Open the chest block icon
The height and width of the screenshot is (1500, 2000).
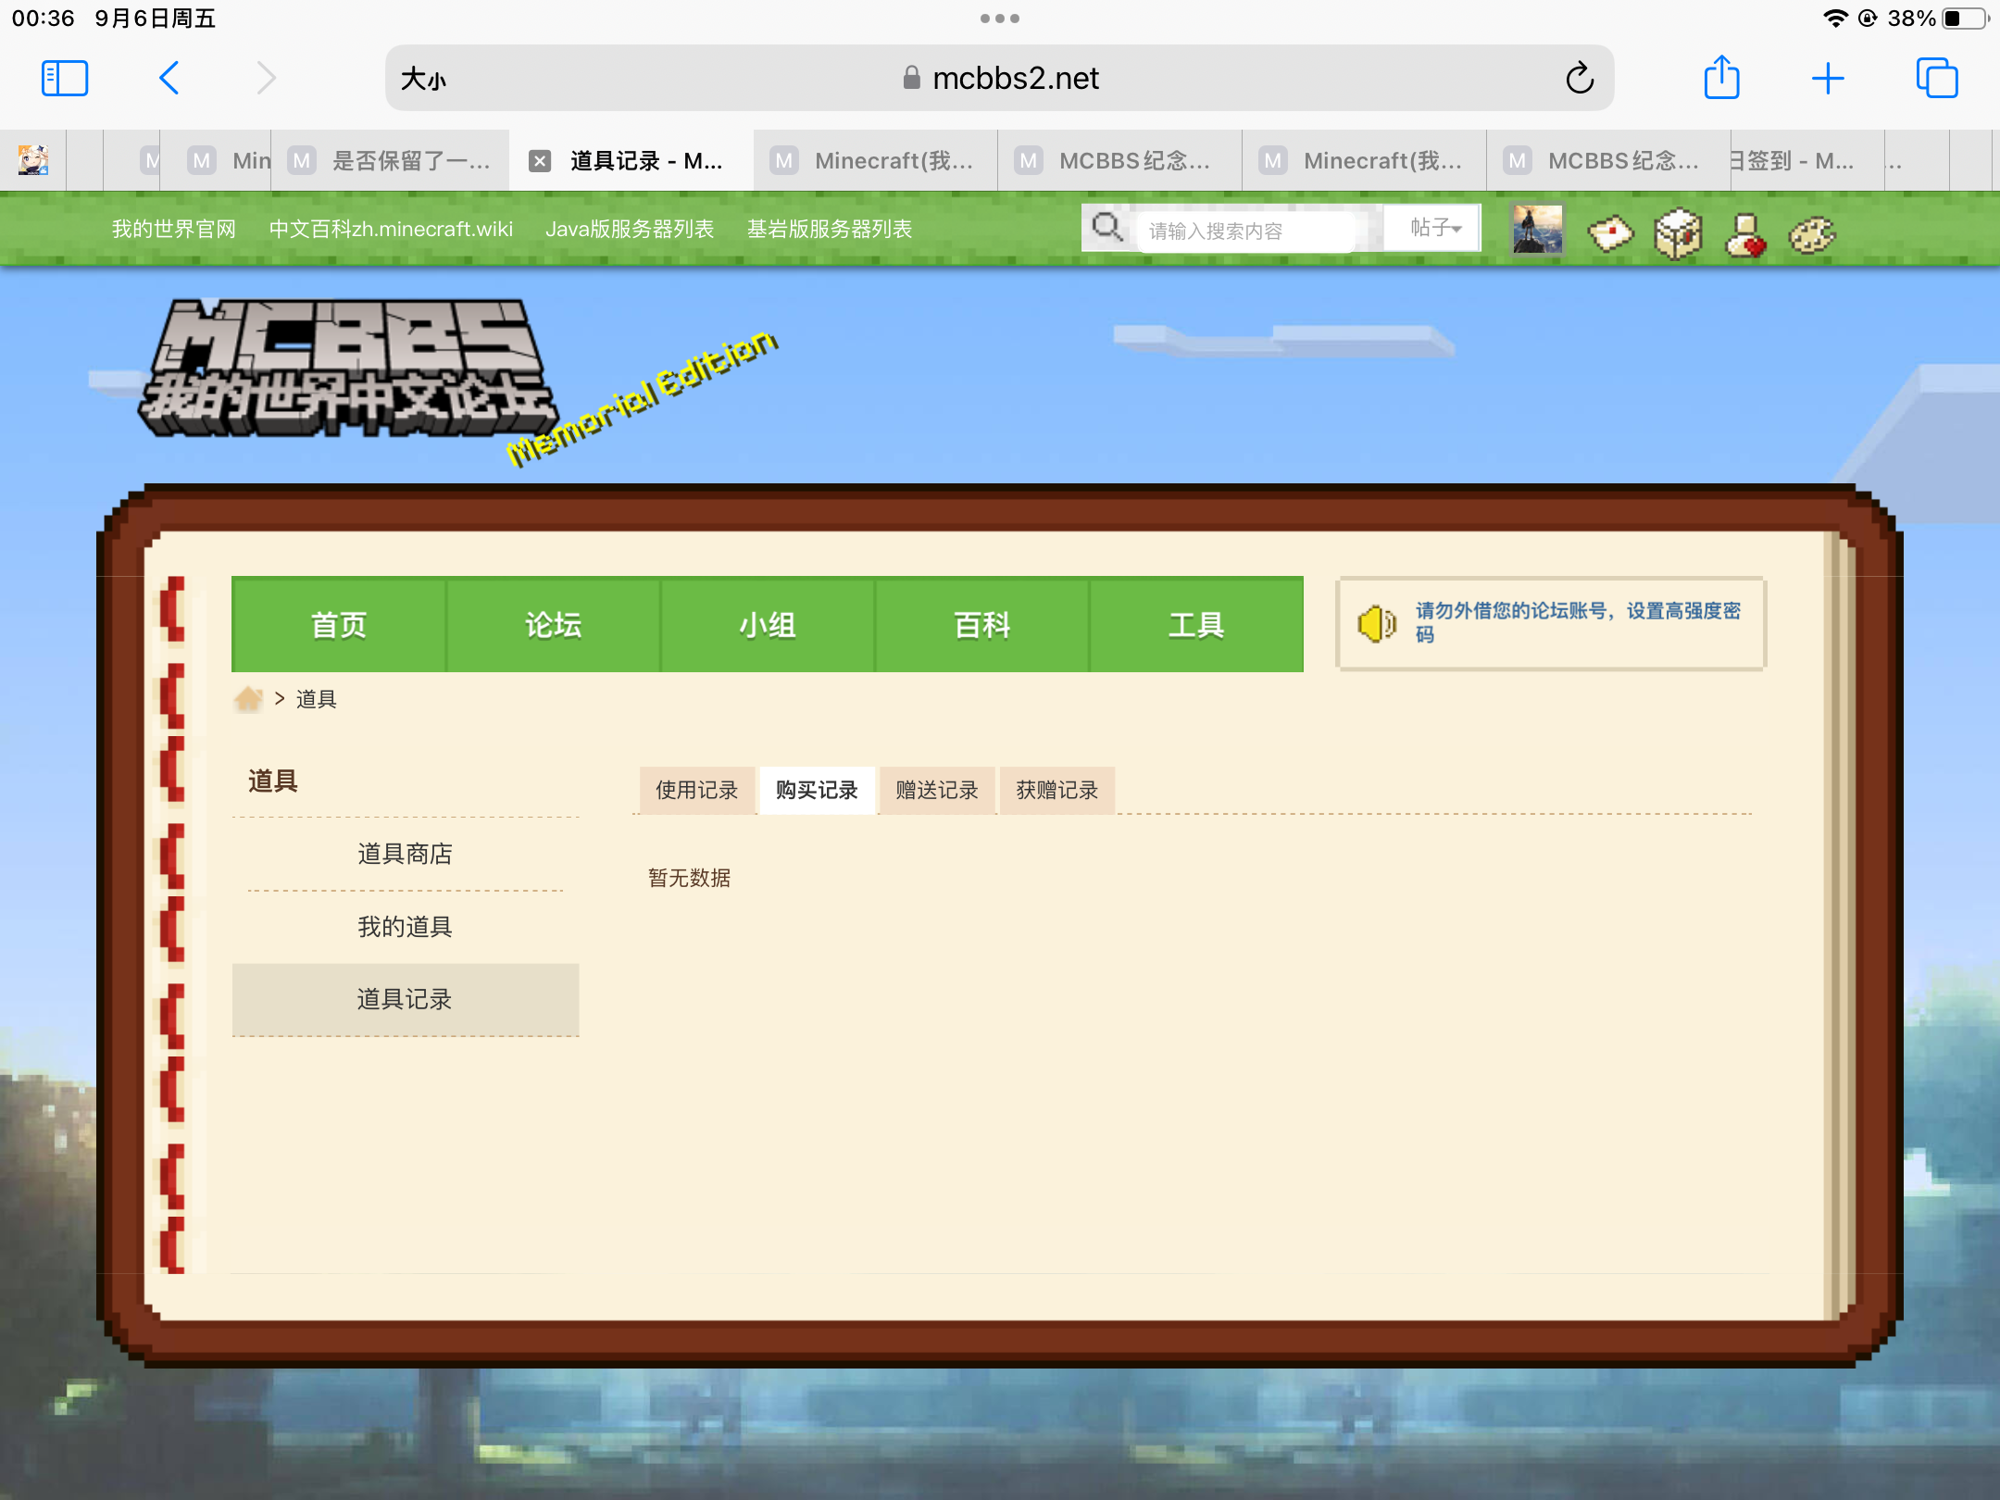[1679, 233]
